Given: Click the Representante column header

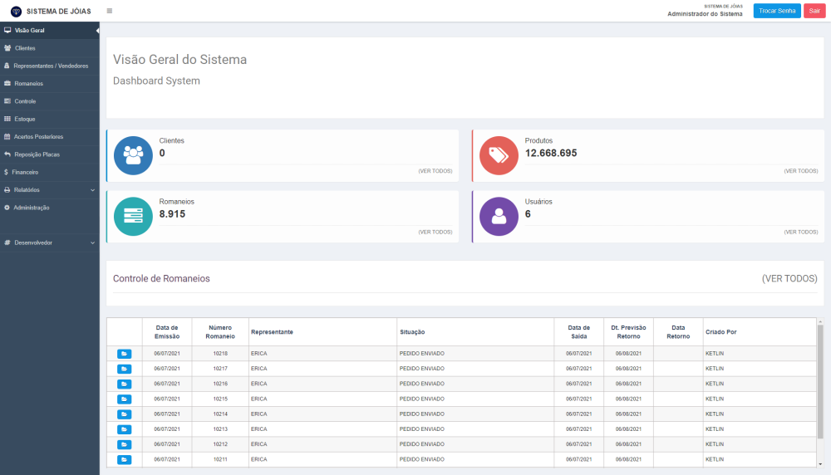Looking at the screenshot, I should click(322, 332).
